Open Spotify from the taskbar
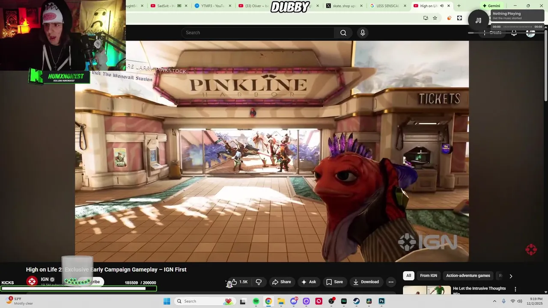The image size is (548, 308). pyautogui.click(x=256, y=301)
